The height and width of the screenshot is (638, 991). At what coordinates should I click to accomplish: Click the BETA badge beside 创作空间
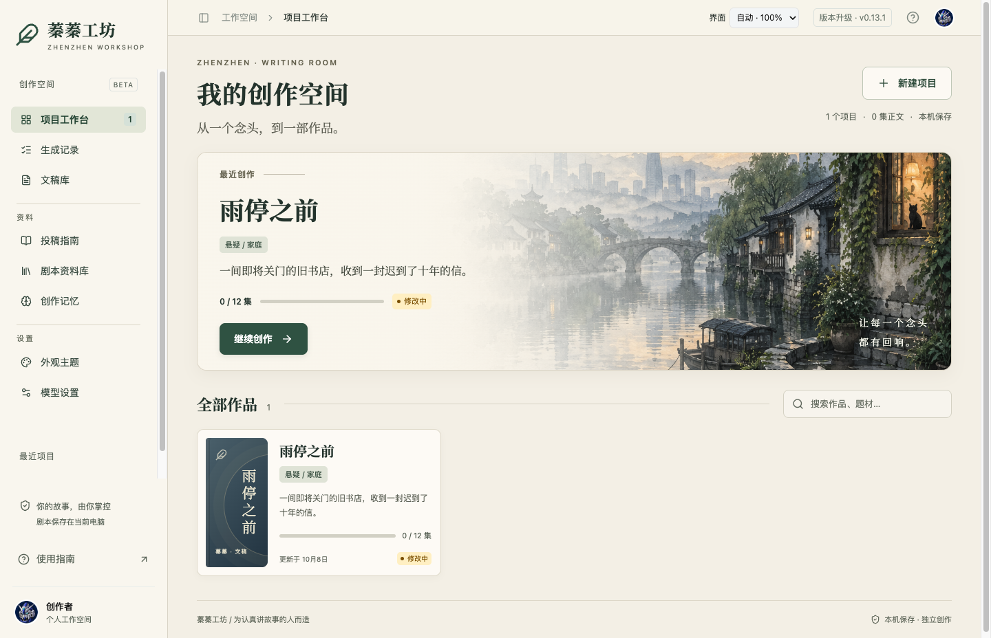coord(123,85)
